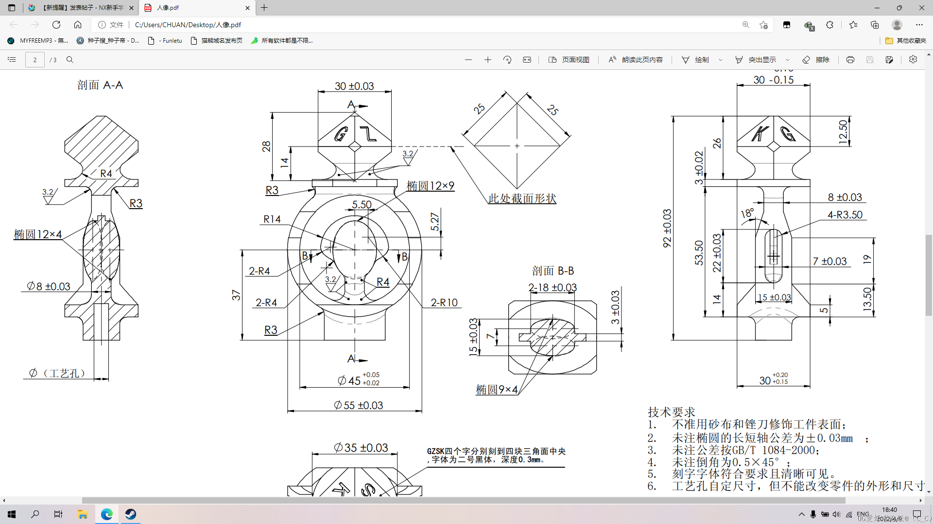933x524 pixels.
Task: Click the greyed save icon
Action: (x=870, y=60)
